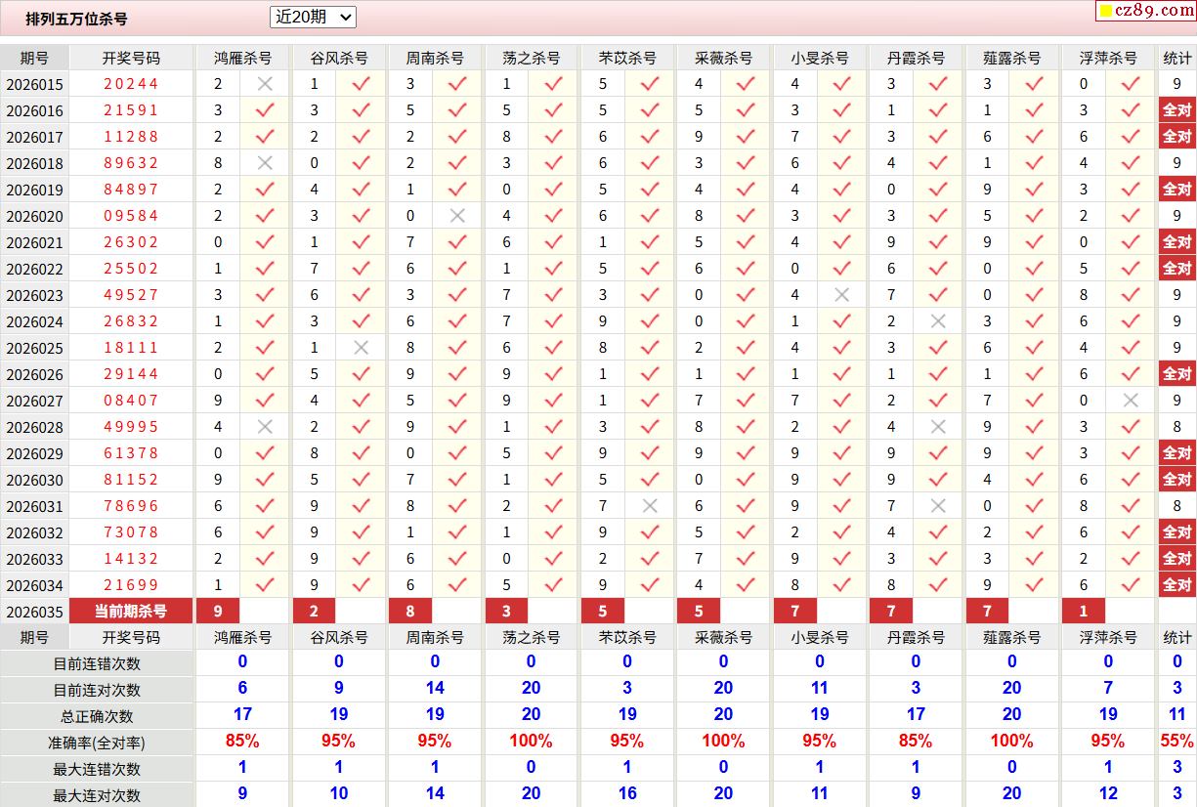Image resolution: width=1197 pixels, height=807 pixels.
Task: Click the gray X mark in row 2026027 浮萍 column
Action: point(1131,401)
